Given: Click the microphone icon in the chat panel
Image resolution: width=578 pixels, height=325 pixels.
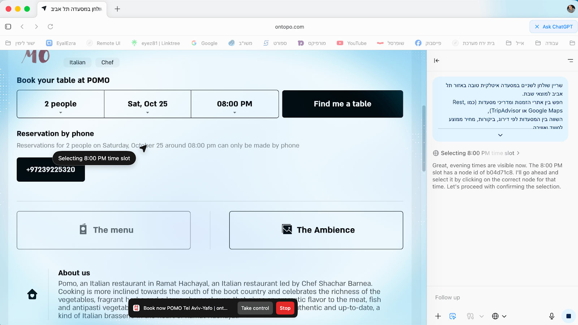Looking at the screenshot, I should pos(552,316).
